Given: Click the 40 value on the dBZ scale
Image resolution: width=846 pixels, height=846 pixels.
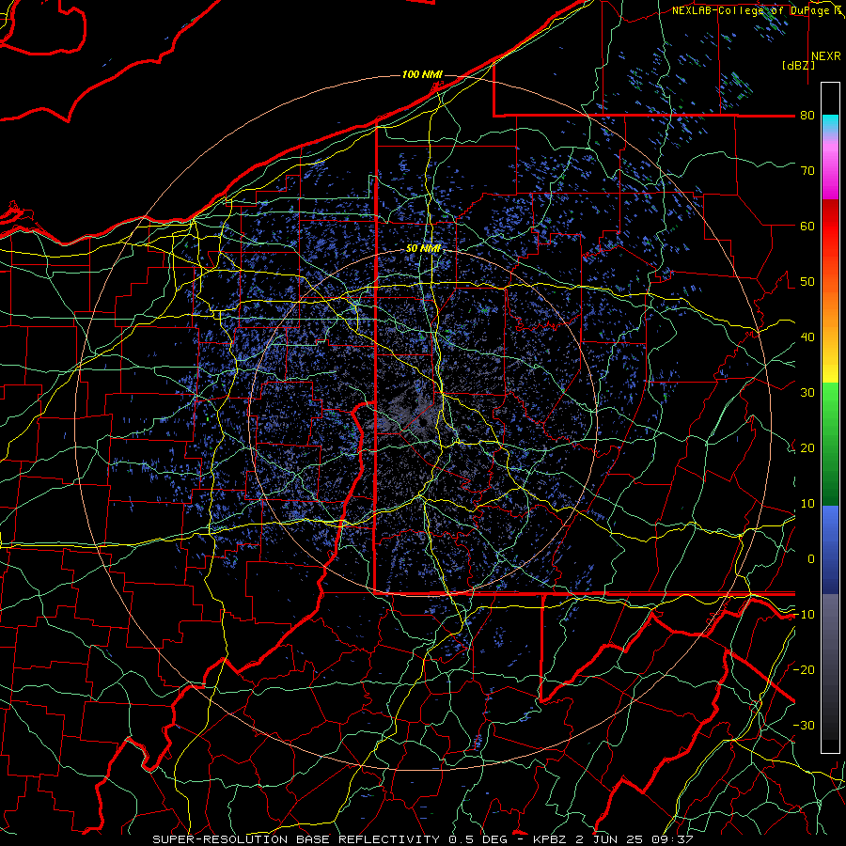Looking at the screenshot, I should click(x=807, y=337).
